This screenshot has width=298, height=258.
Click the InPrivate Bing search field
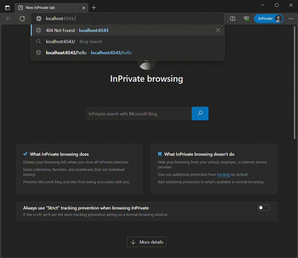(138, 114)
